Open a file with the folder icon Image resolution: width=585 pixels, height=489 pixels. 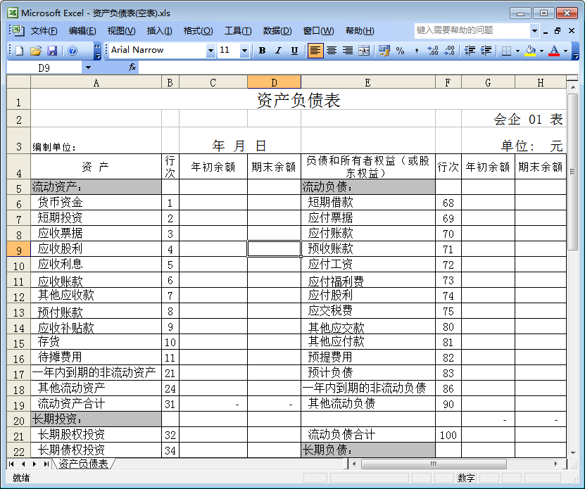pyautogui.click(x=36, y=51)
